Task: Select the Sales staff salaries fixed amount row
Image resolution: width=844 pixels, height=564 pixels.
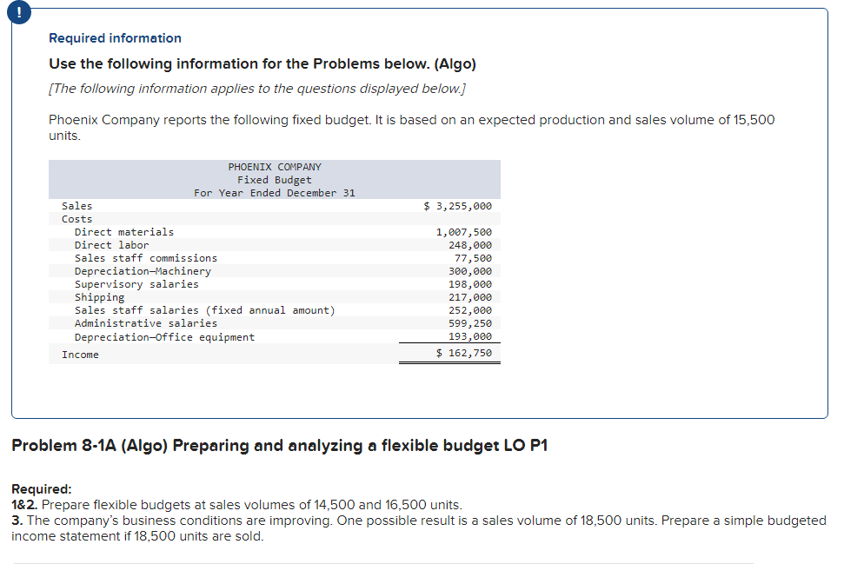Action: pos(201,309)
